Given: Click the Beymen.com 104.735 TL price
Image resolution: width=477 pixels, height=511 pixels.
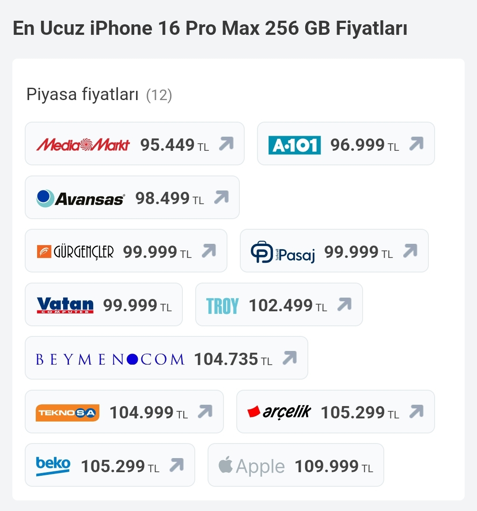Looking at the screenshot, I should (x=233, y=359).
